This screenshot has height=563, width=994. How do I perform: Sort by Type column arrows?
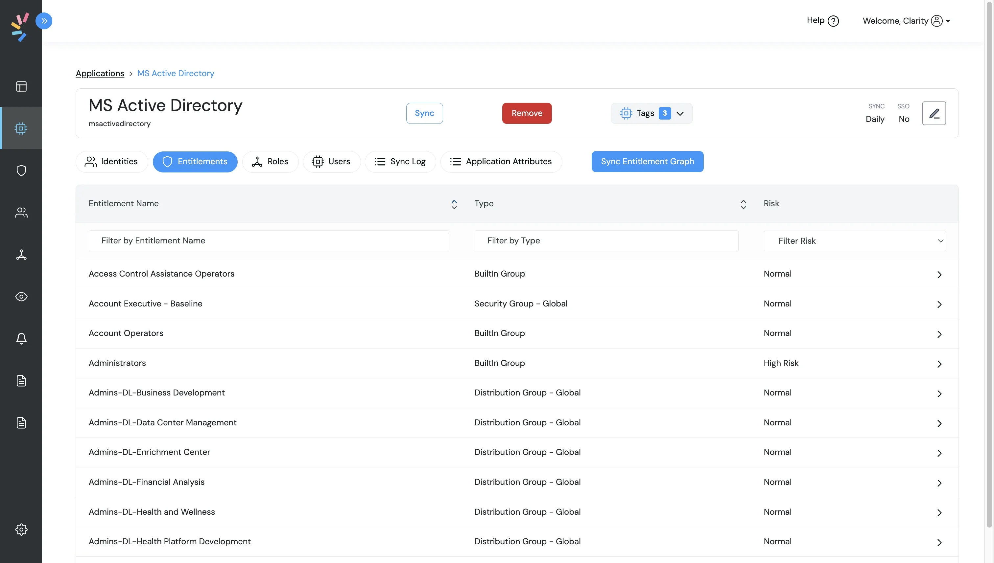click(743, 204)
